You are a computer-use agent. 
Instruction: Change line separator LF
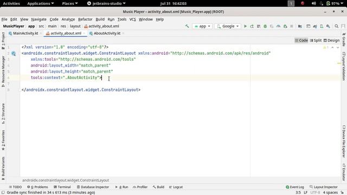[305, 193]
